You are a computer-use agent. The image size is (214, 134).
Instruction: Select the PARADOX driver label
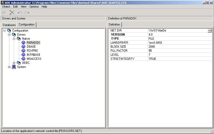(34, 43)
